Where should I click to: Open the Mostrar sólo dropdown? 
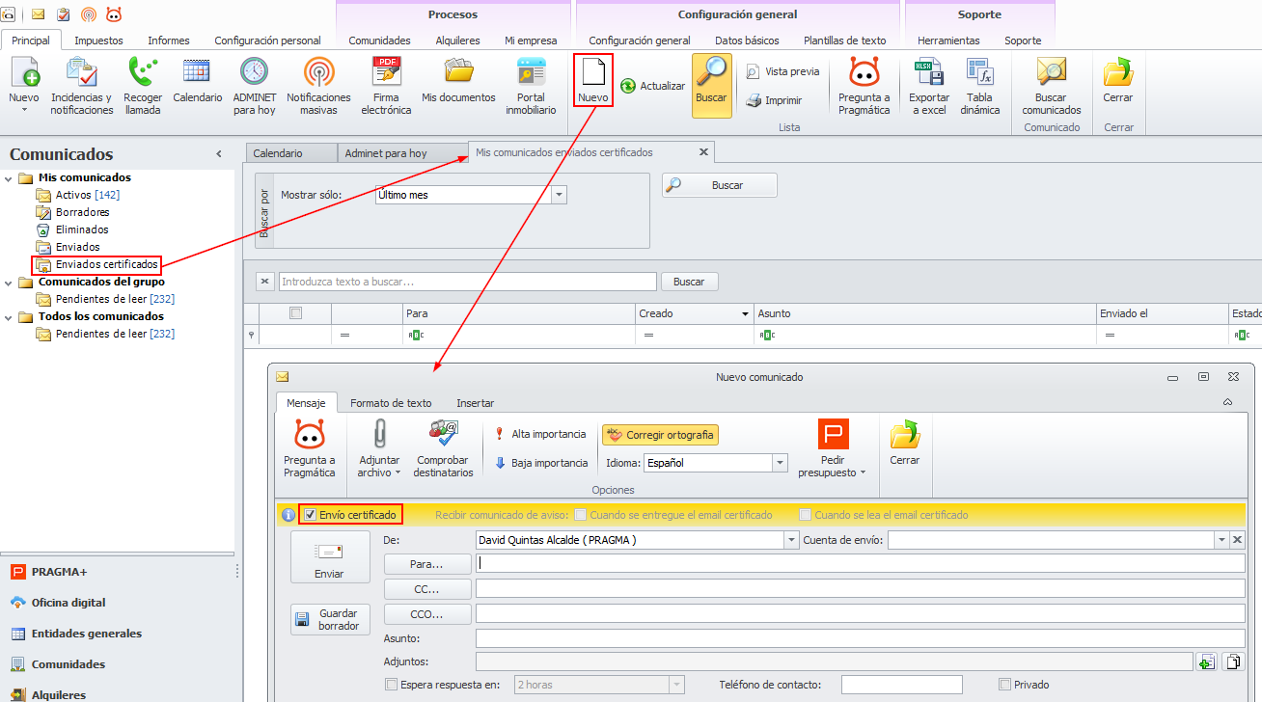tap(559, 195)
